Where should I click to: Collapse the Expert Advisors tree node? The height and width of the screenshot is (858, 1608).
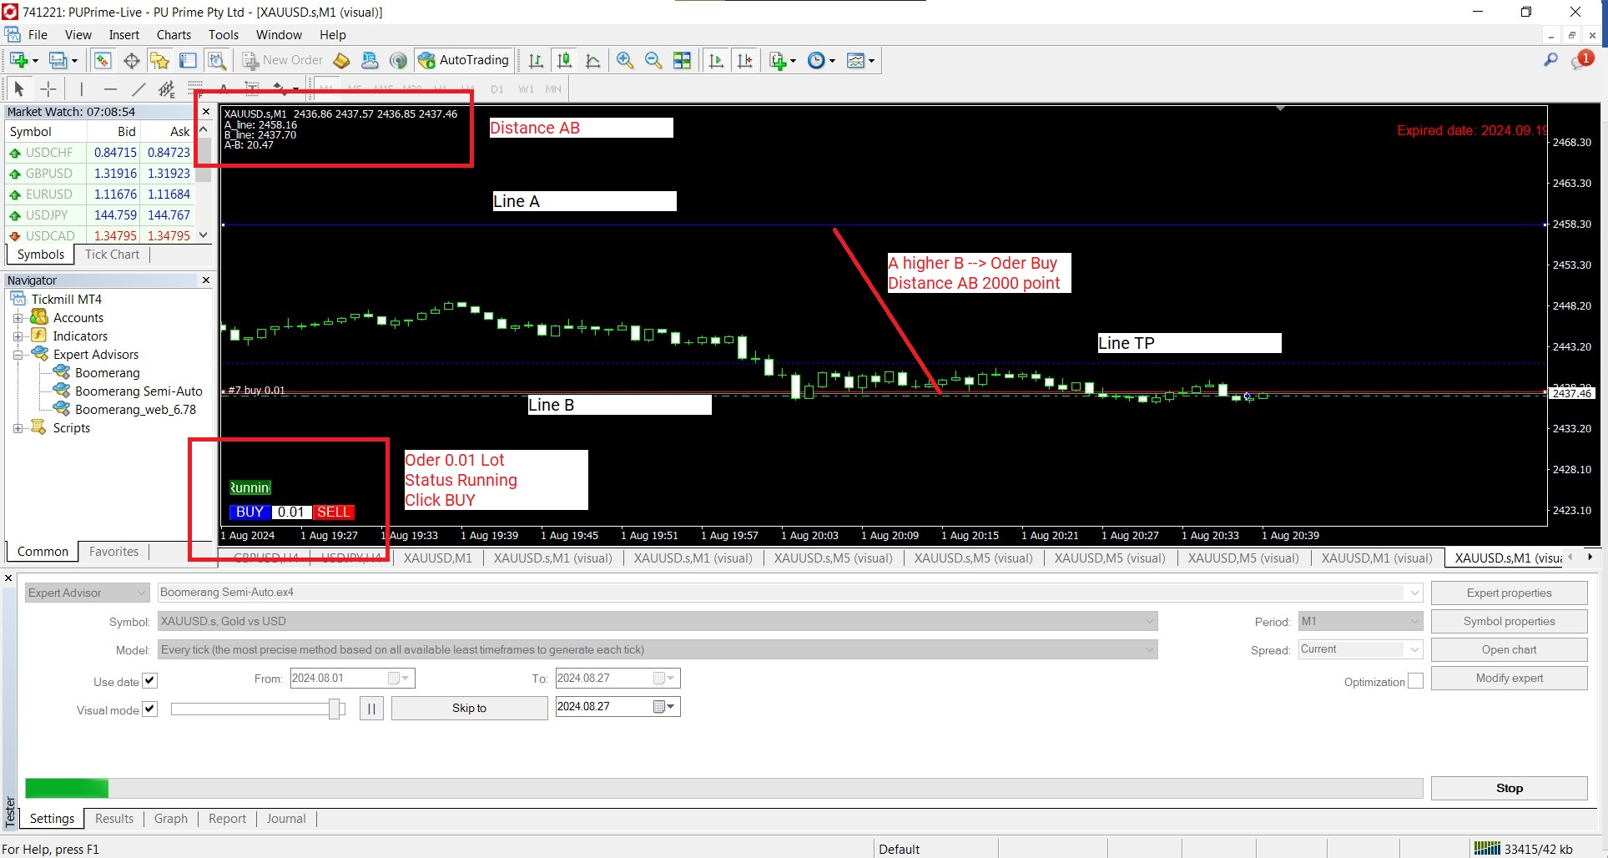click(x=18, y=355)
